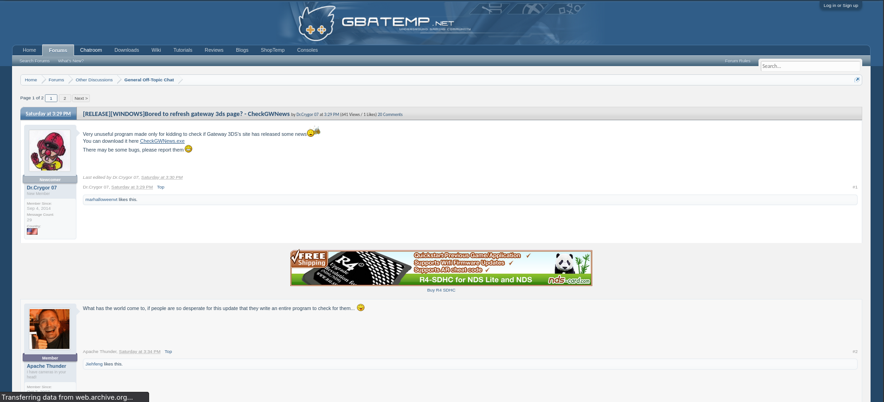This screenshot has width=884, height=402.
Task: Click the Home breadcrumb link
Action: 31,80
